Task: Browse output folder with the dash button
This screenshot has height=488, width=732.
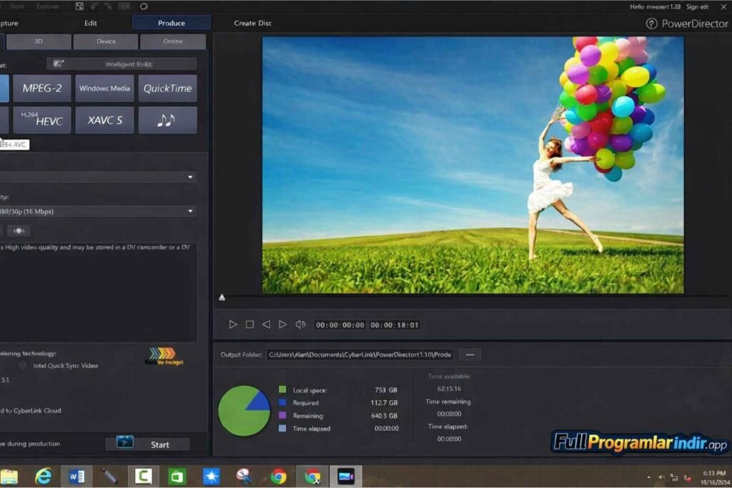Action: (x=470, y=355)
